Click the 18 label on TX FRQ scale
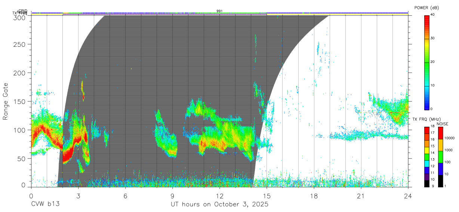This screenshot has width=459, height=212. tap(433, 126)
